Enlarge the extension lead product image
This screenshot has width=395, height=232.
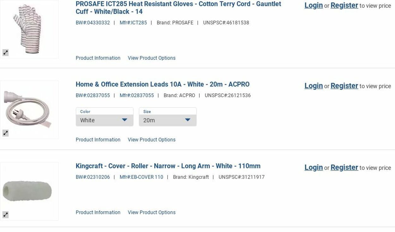[x=5, y=133]
